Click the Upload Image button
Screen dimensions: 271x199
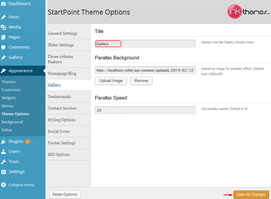(x=111, y=81)
